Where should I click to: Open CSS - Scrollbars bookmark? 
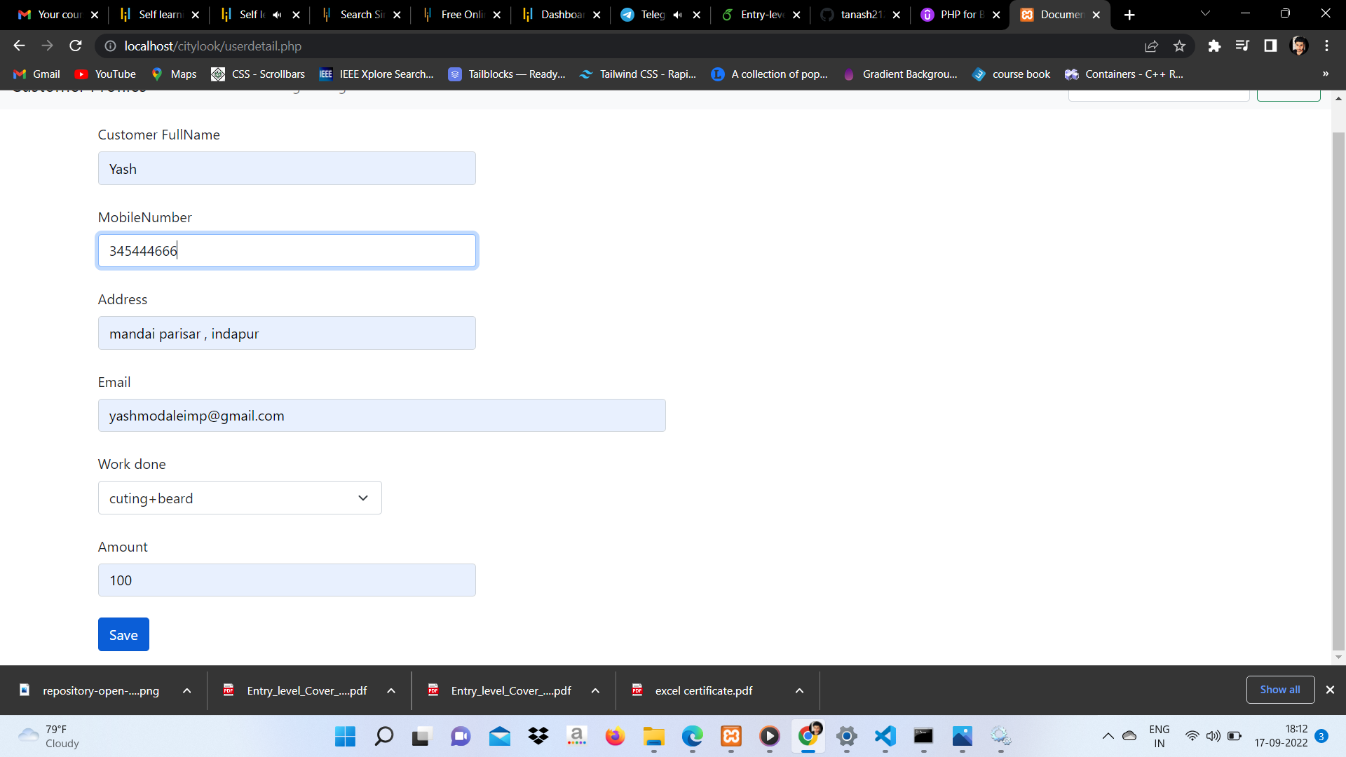[258, 74]
